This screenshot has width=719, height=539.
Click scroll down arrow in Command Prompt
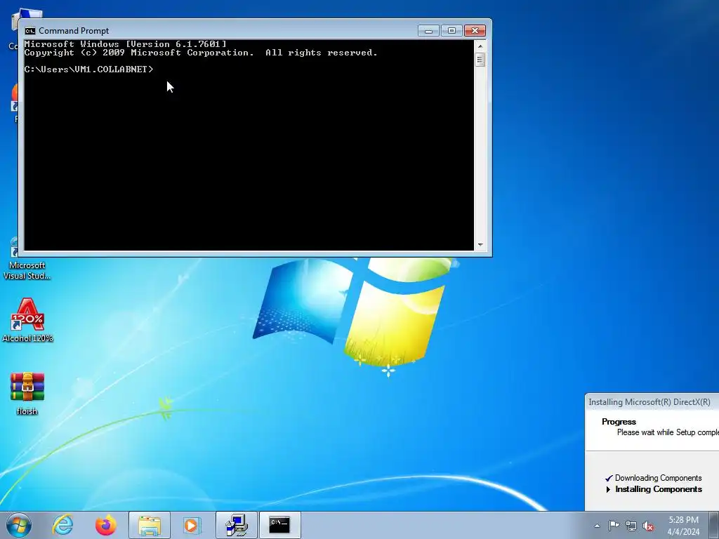pos(480,245)
